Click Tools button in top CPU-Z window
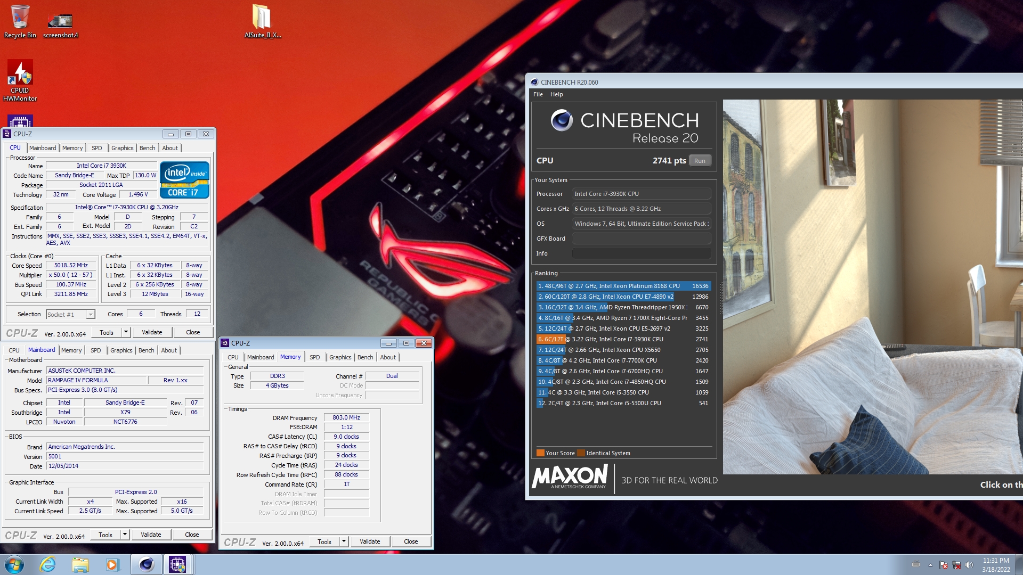1023x575 pixels. pos(107,332)
